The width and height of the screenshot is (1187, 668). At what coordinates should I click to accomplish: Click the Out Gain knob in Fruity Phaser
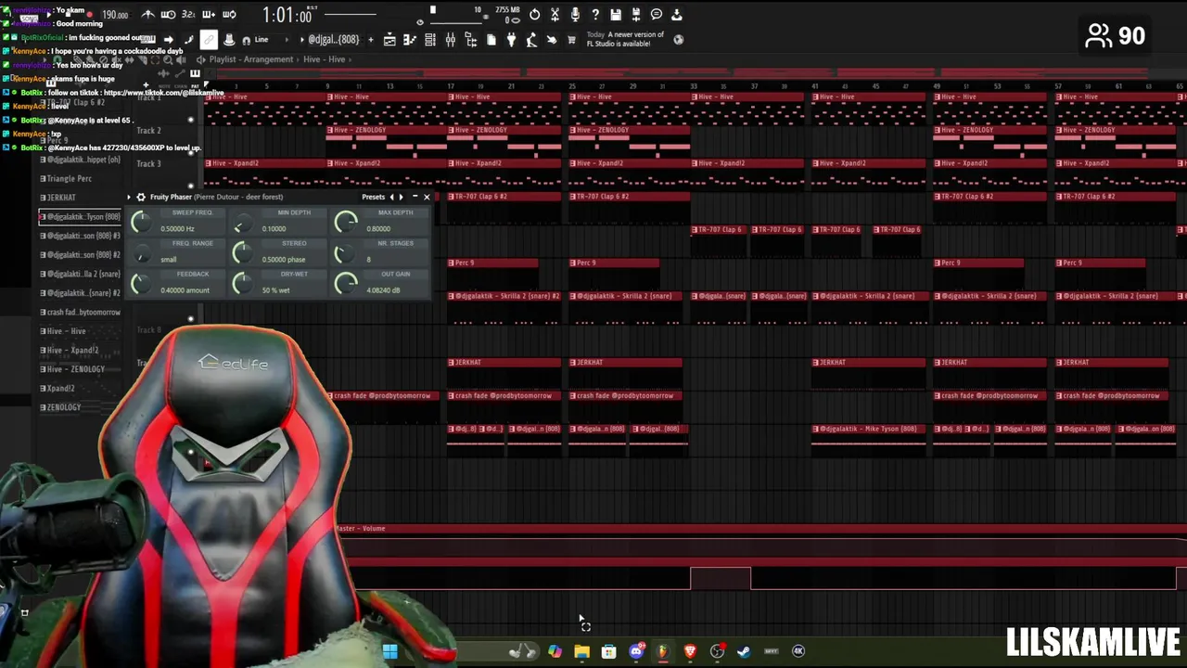[x=346, y=284]
